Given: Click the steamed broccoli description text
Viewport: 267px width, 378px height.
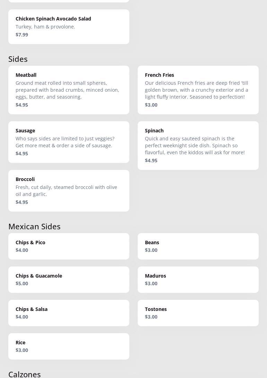Looking at the screenshot, I should tap(66, 191).
